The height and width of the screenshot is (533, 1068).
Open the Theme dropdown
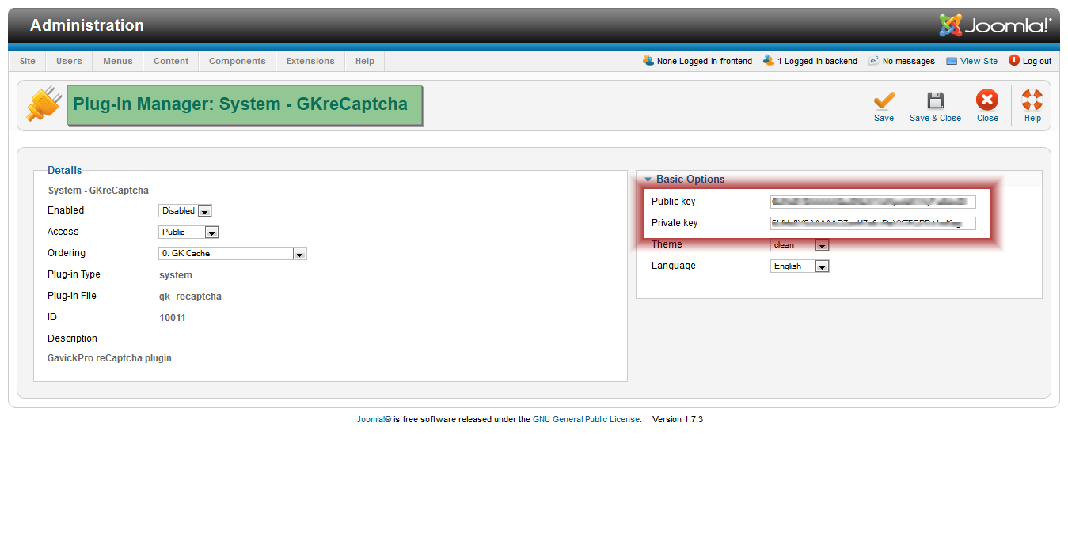[x=800, y=245]
